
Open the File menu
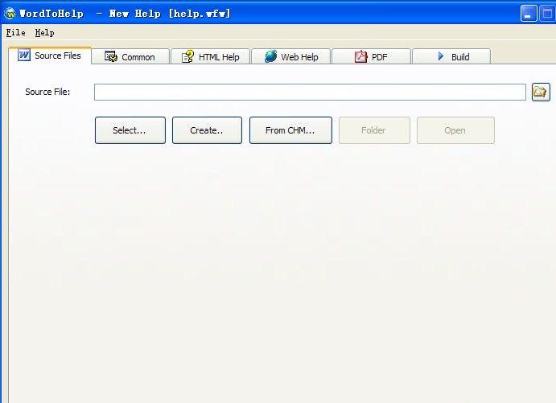click(15, 33)
